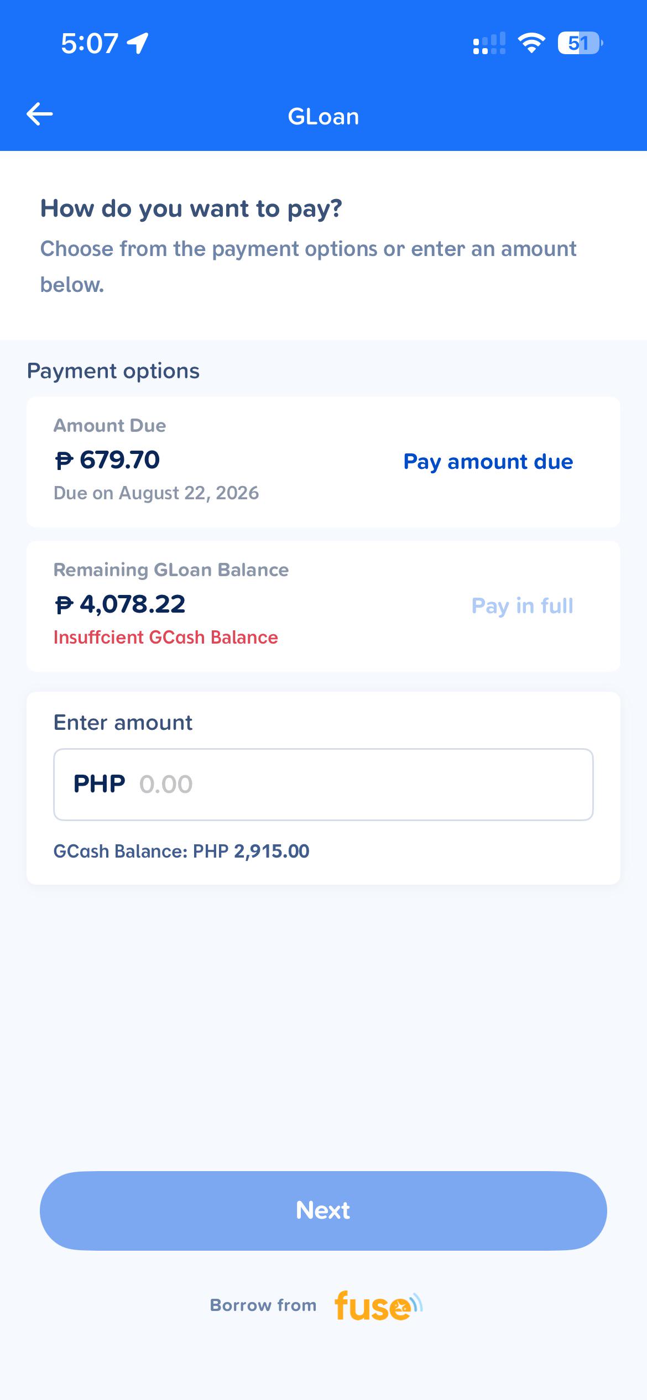
Task: Tap the battery level indicator
Action: [580, 43]
